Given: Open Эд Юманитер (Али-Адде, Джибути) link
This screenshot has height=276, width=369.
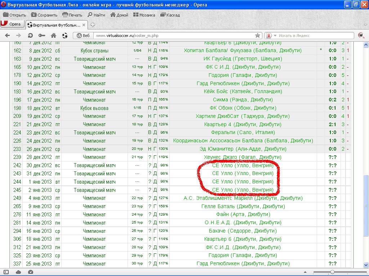Looking at the screenshot, I should [x=243, y=149].
